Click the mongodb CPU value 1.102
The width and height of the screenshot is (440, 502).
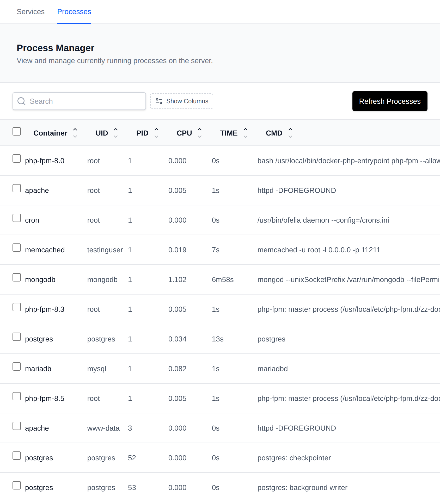pyautogui.click(x=177, y=280)
